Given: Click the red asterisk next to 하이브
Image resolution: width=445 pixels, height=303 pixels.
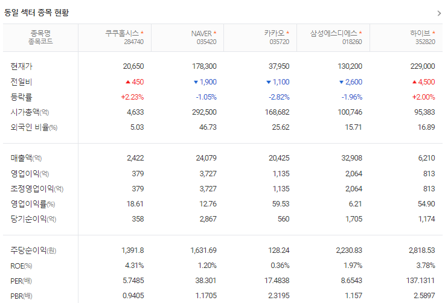Looking at the screenshot, I should pos(434,33).
